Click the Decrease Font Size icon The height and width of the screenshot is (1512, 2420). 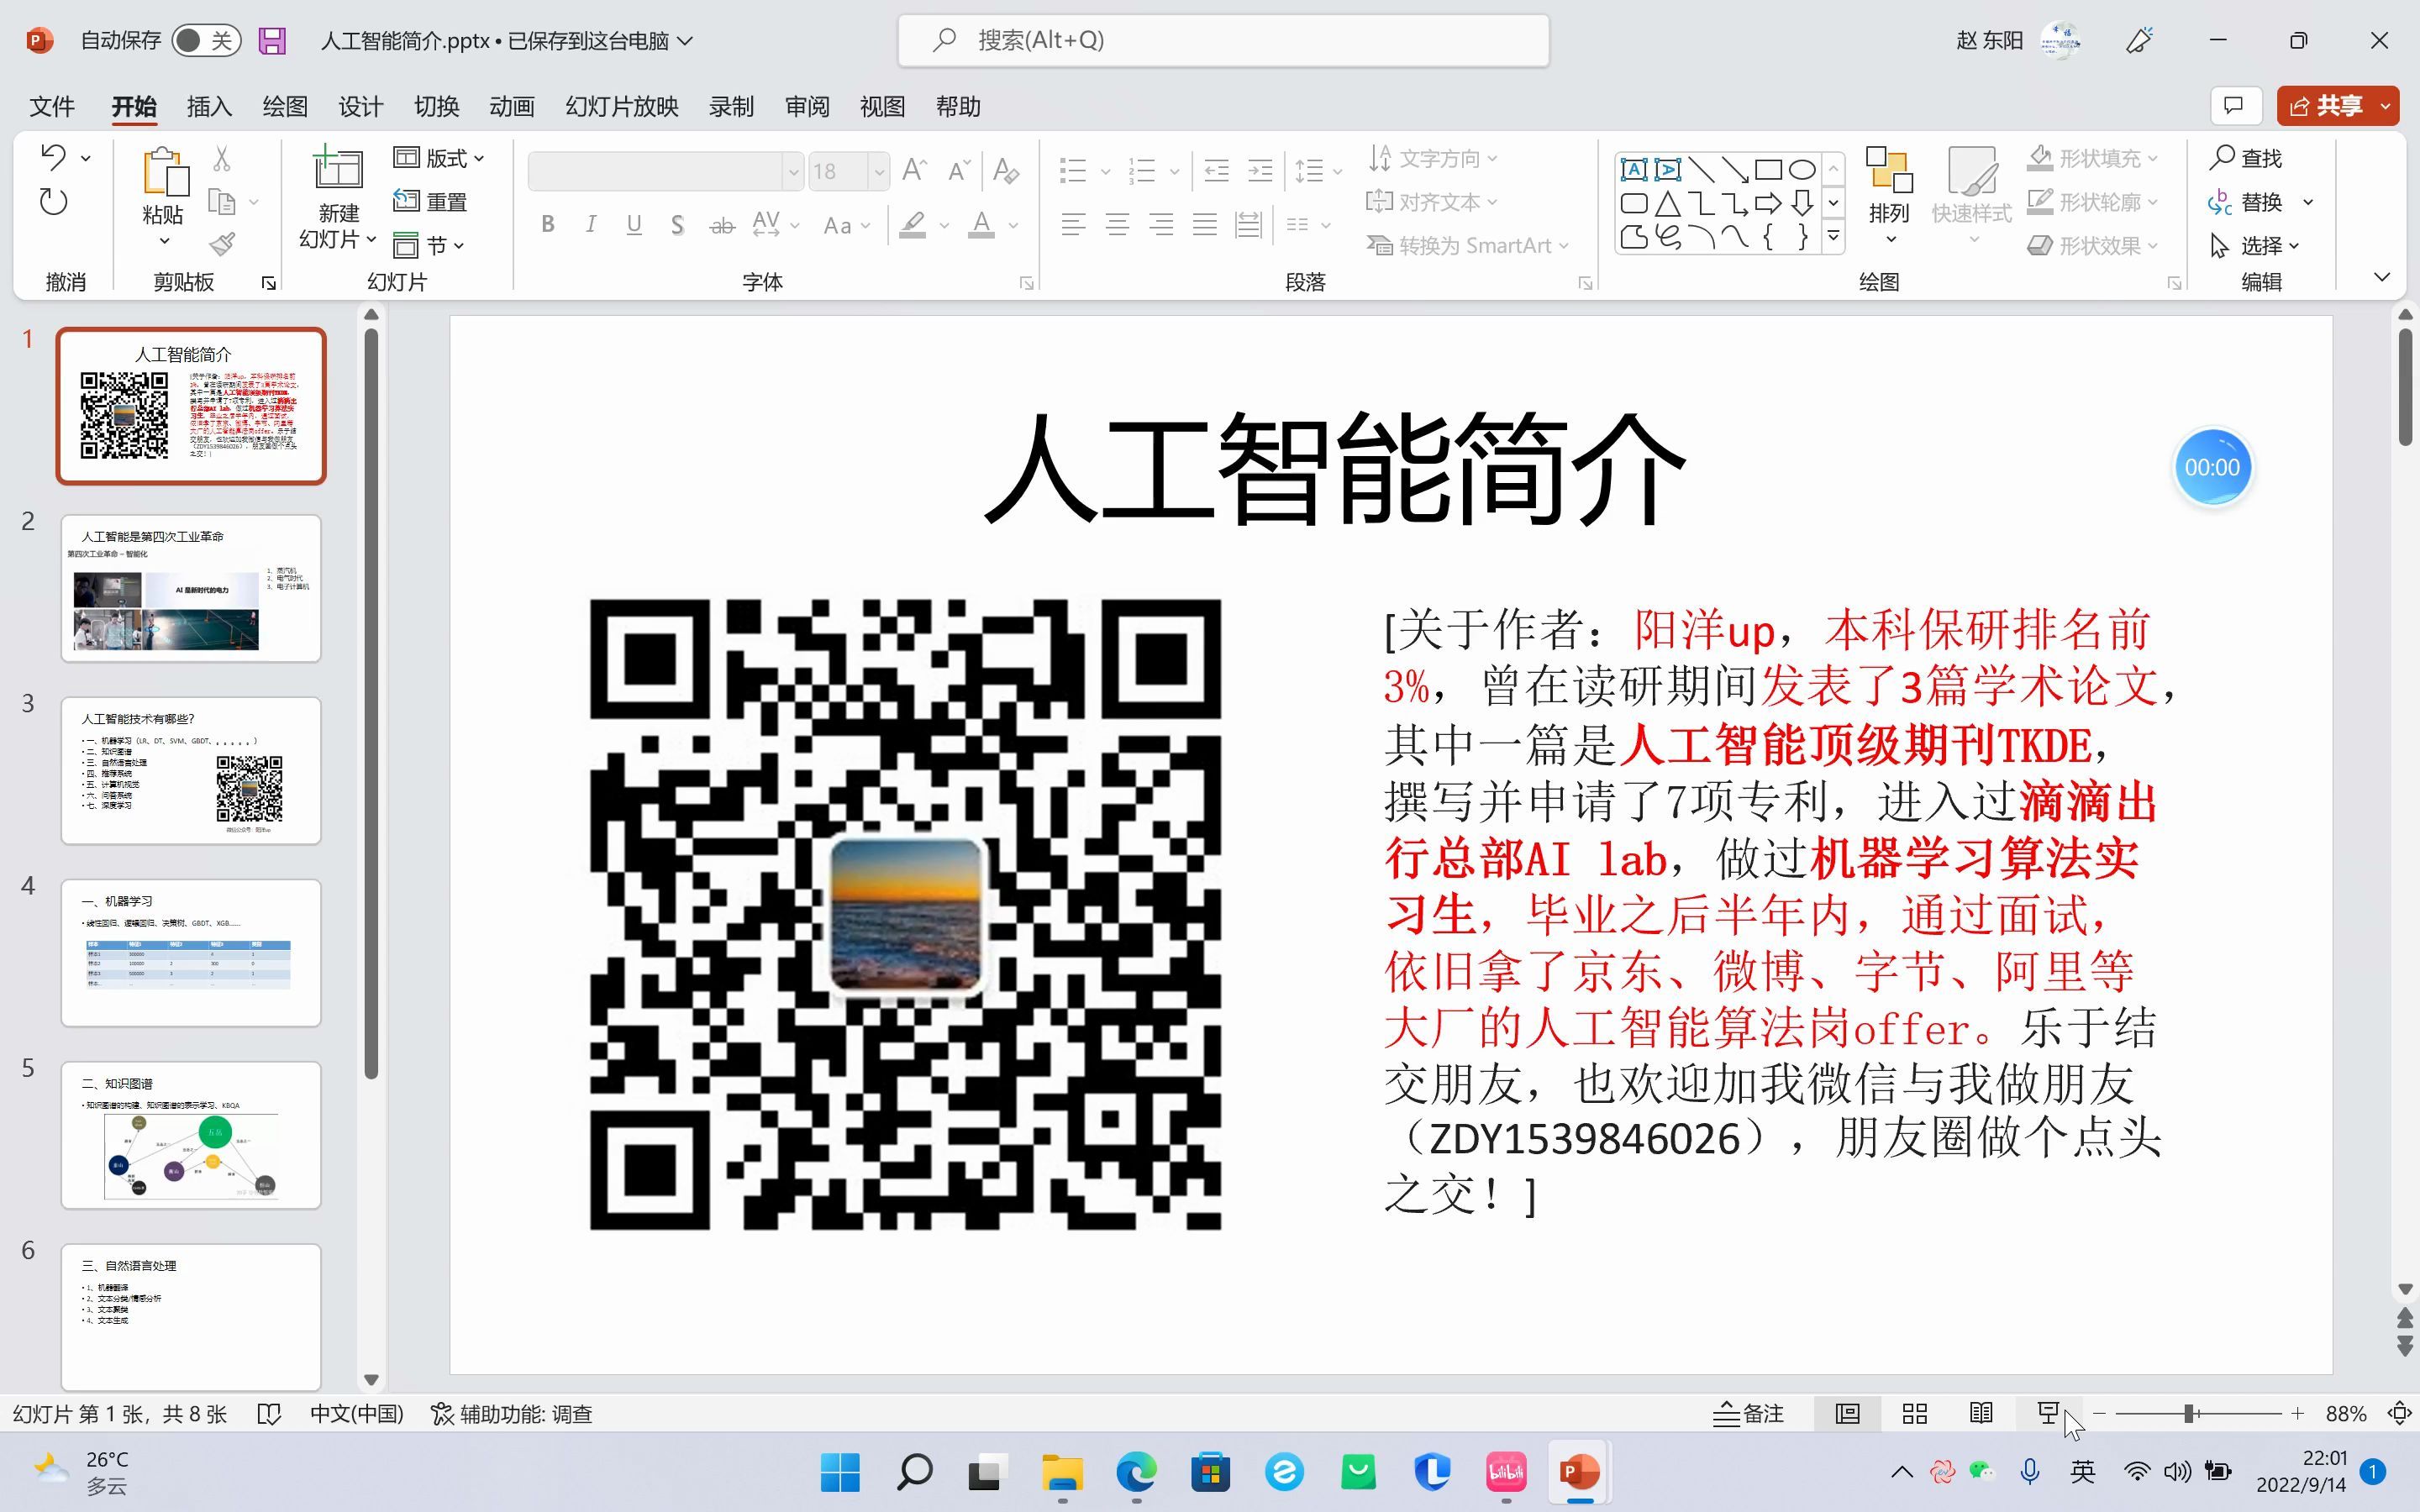point(958,170)
